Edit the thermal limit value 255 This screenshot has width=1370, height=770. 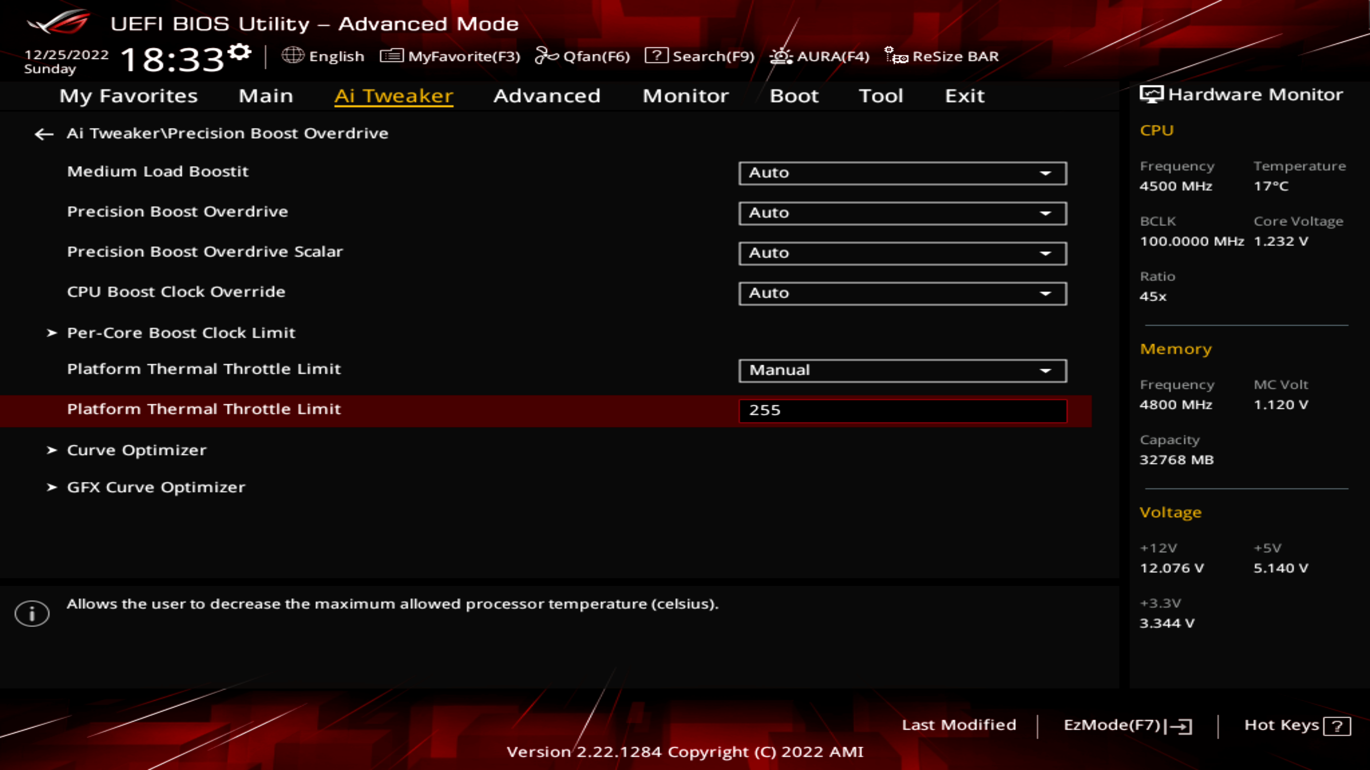click(902, 410)
